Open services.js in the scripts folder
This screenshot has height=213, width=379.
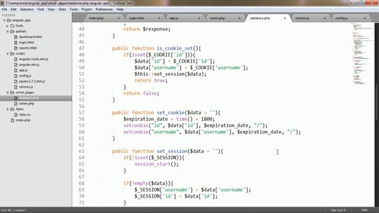point(26,87)
